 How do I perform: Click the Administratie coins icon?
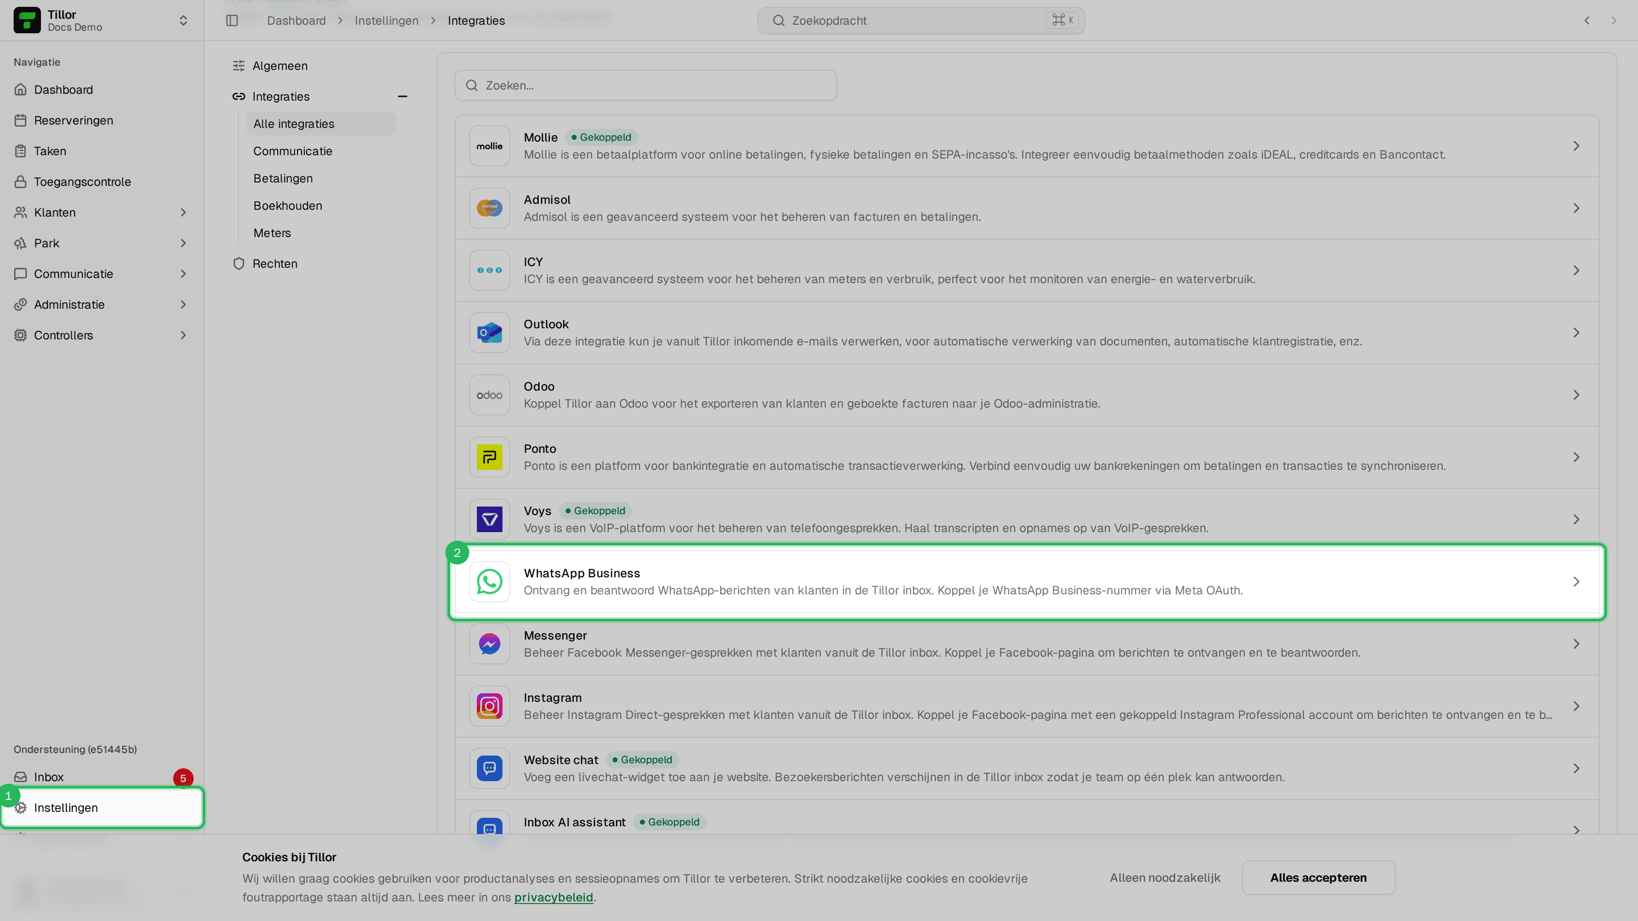coord(20,304)
